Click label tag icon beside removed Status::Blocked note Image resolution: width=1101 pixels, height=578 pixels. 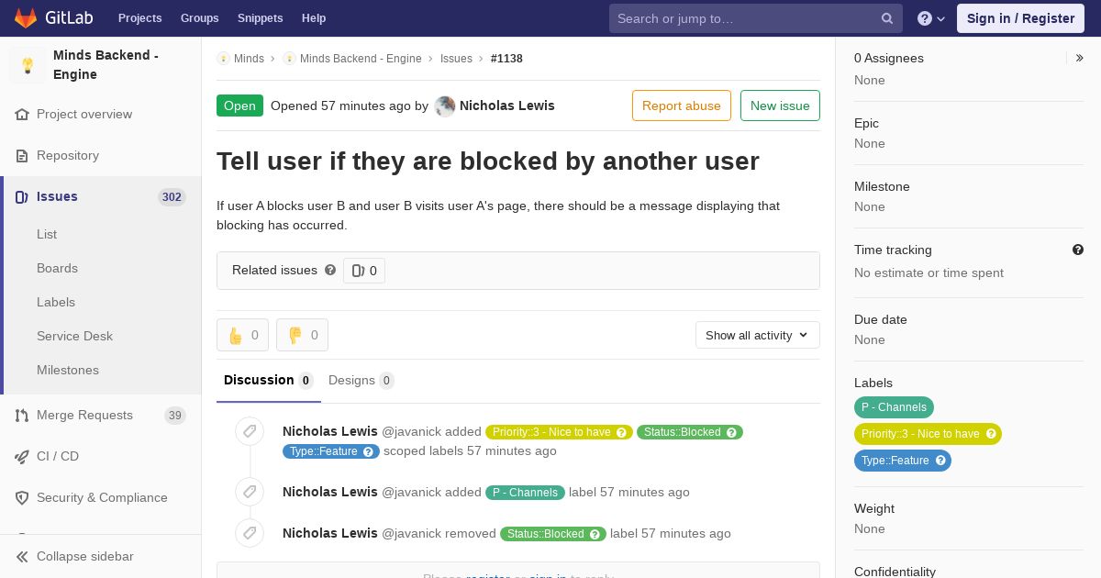(x=250, y=533)
